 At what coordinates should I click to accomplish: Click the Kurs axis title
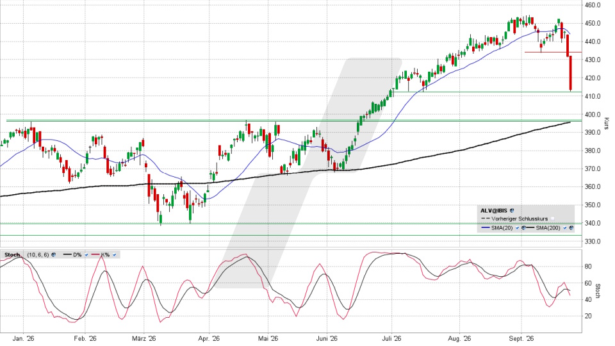point(607,123)
